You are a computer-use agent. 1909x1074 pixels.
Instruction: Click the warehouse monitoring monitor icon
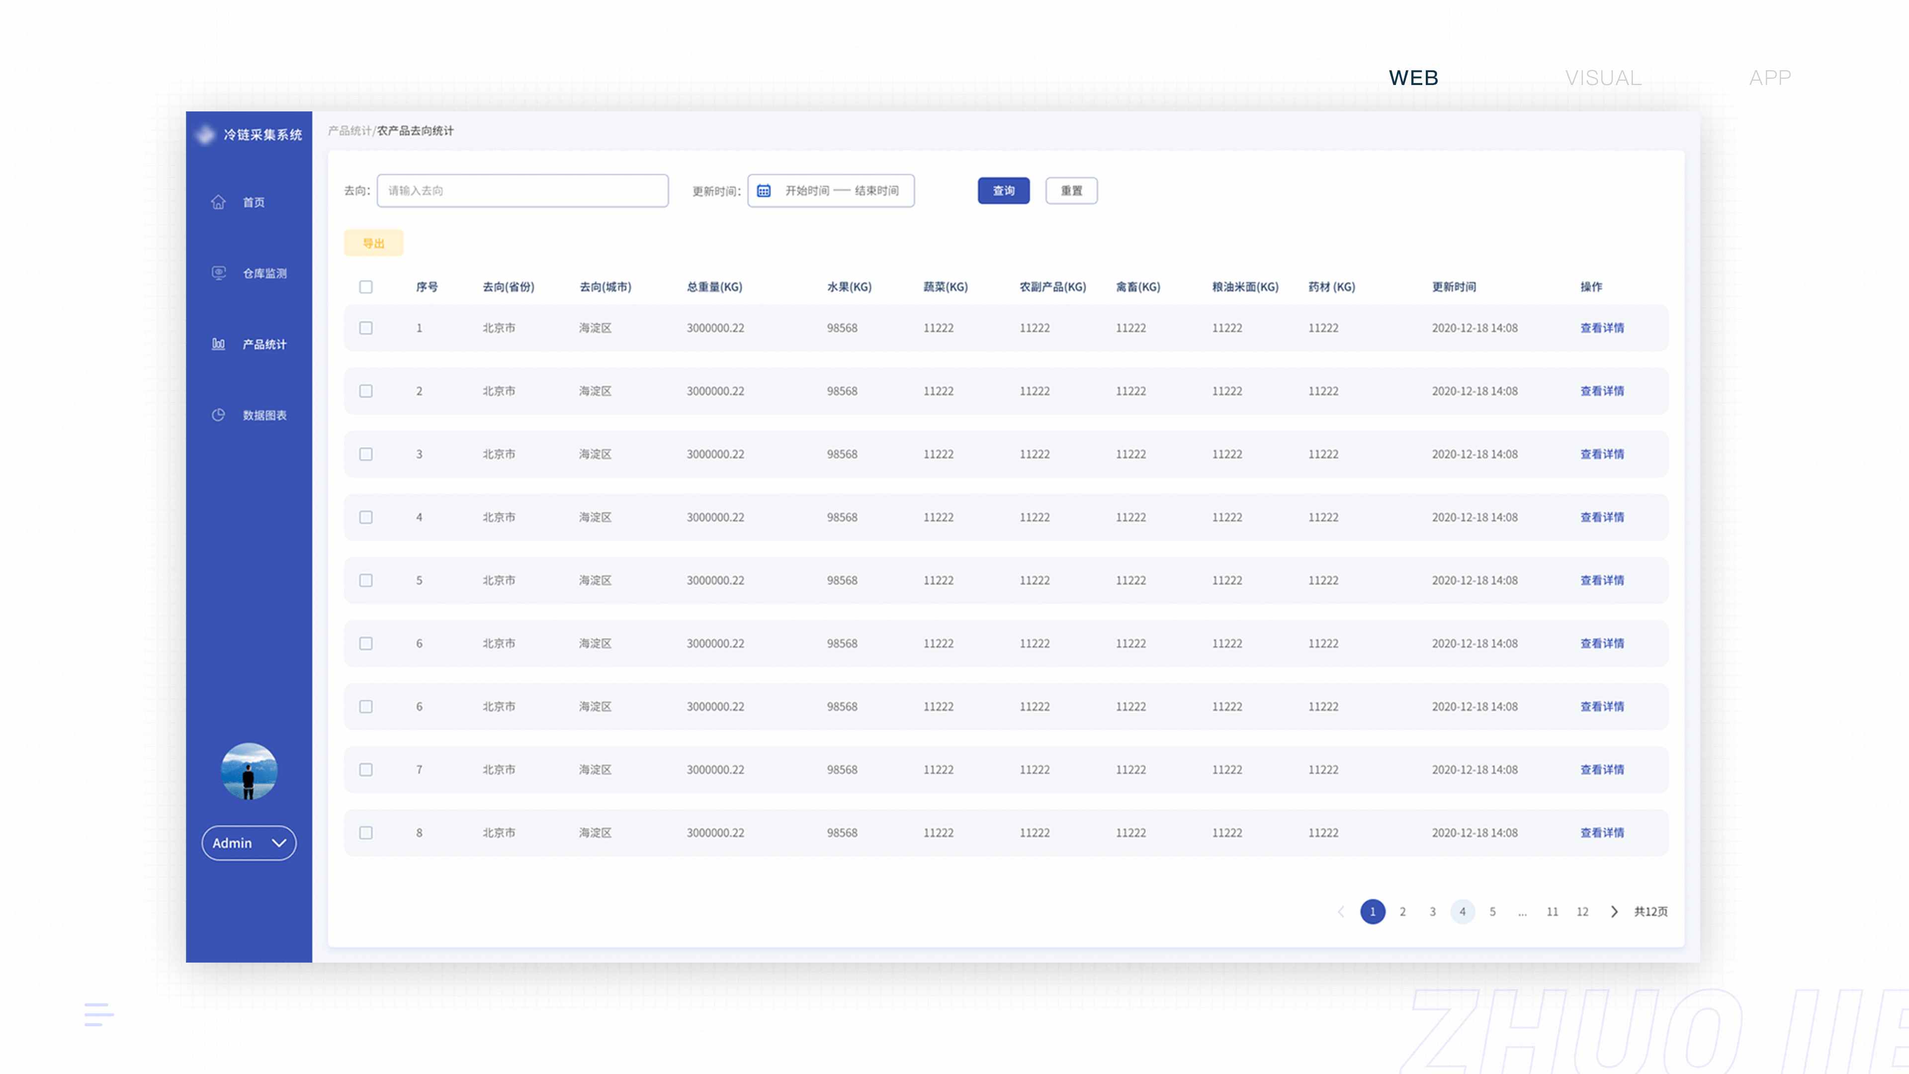pyautogui.click(x=219, y=273)
